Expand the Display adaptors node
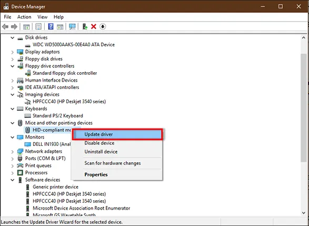The height and width of the screenshot is (226, 309). tap(13, 52)
